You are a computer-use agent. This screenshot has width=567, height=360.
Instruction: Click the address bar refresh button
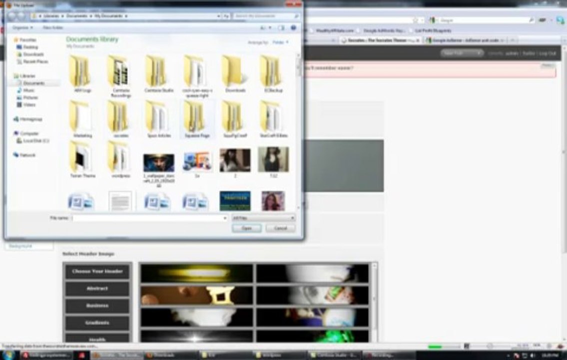coord(226,16)
